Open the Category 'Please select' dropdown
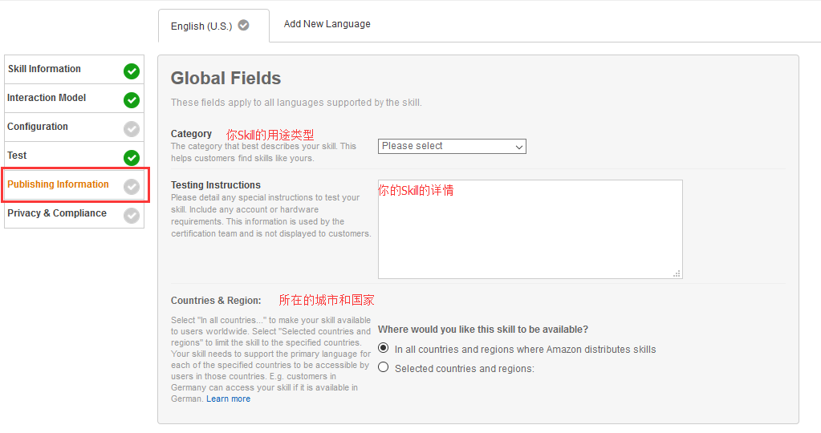Image resolution: width=821 pixels, height=433 pixels. click(452, 146)
